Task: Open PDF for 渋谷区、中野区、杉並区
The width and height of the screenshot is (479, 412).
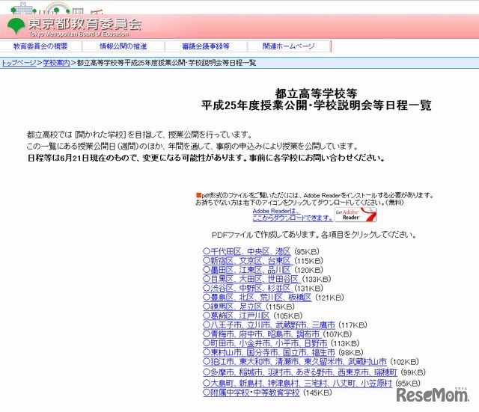Action: click(246, 288)
